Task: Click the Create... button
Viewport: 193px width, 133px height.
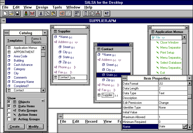Action: 16,127
